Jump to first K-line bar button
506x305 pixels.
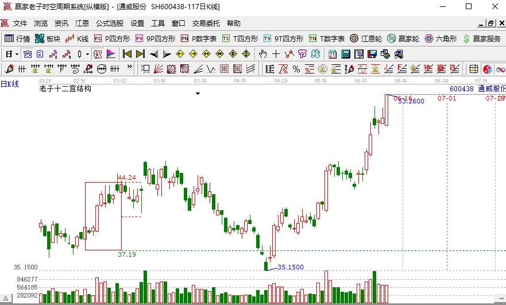click(x=127, y=54)
